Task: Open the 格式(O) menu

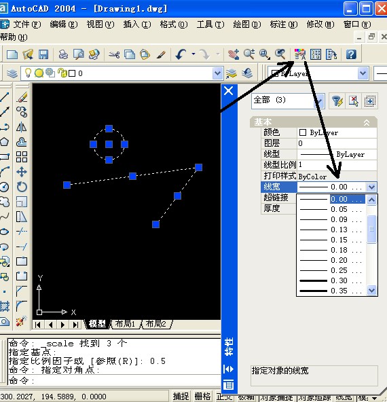Action: pos(174,24)
